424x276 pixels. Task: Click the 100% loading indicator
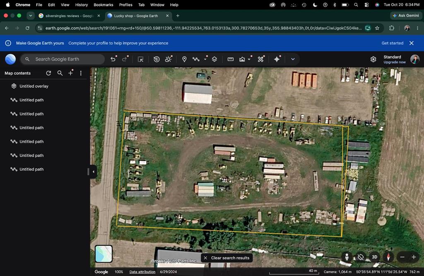pyautogui.click(x=119, y=272)
